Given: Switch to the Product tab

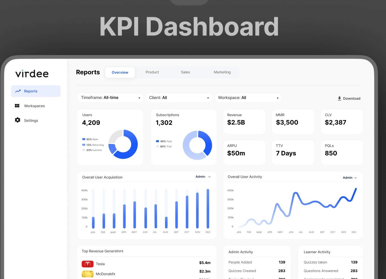Looking at the screenshot, I should 152,72.
